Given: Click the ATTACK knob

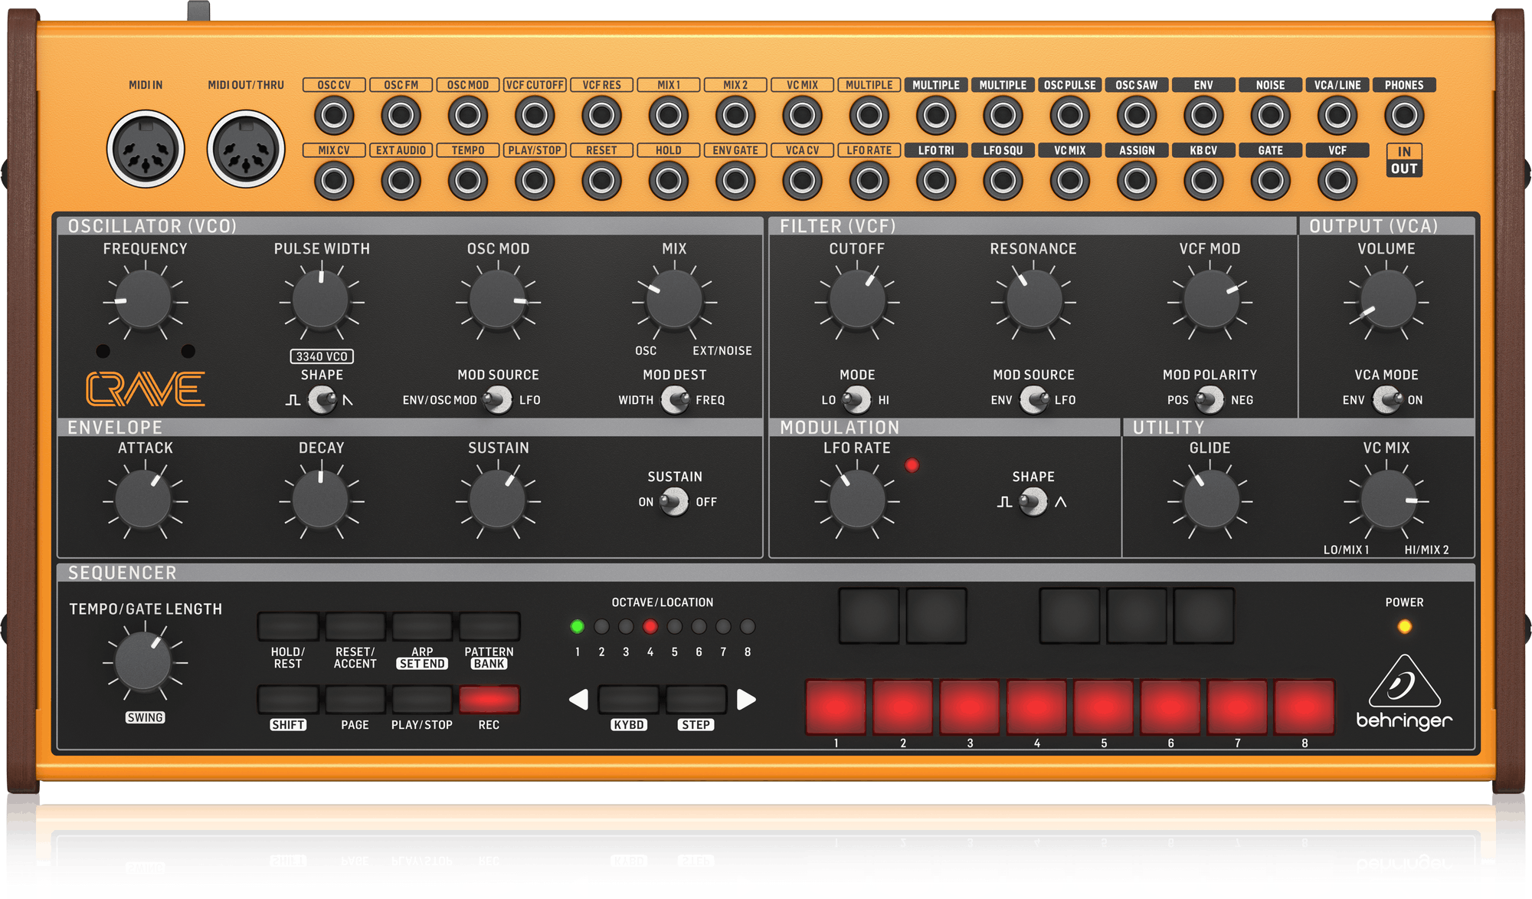Looking at the screenshot, I should pyautogui.click(x=144, y=500).
